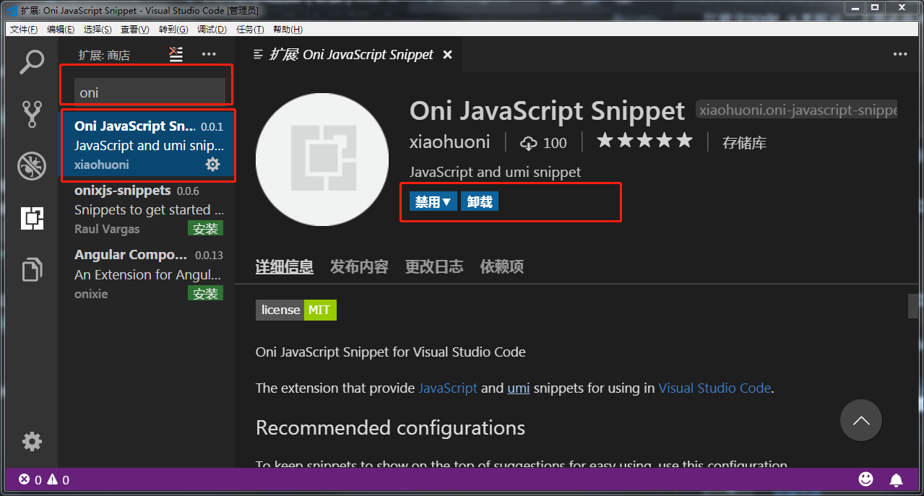Switch to the 详细信息 tab

click(285, 266)
